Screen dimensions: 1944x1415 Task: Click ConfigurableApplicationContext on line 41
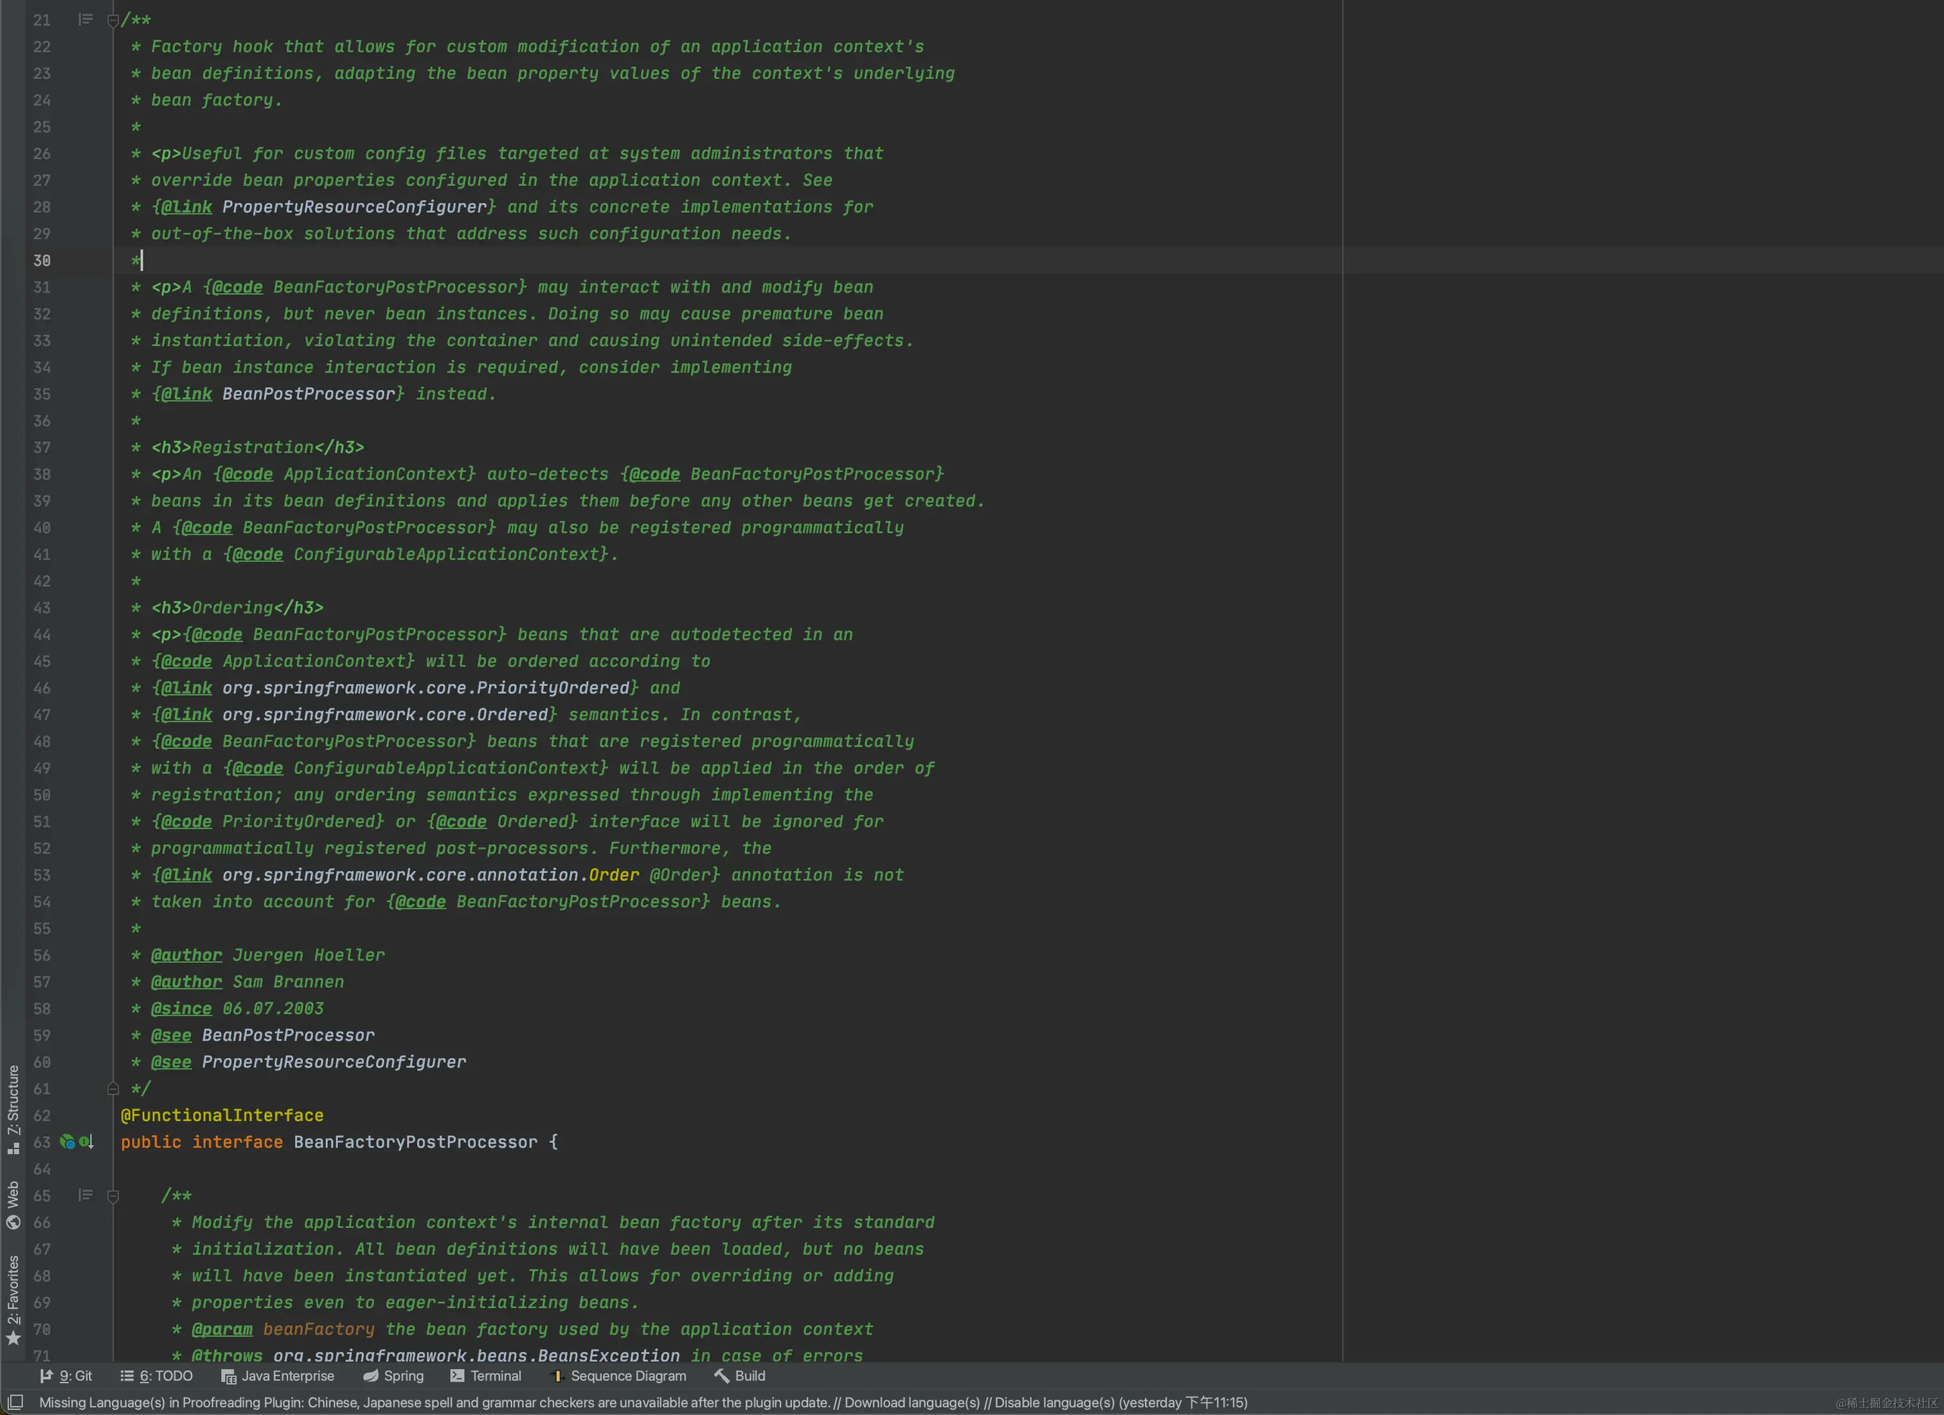coord(446,554)
